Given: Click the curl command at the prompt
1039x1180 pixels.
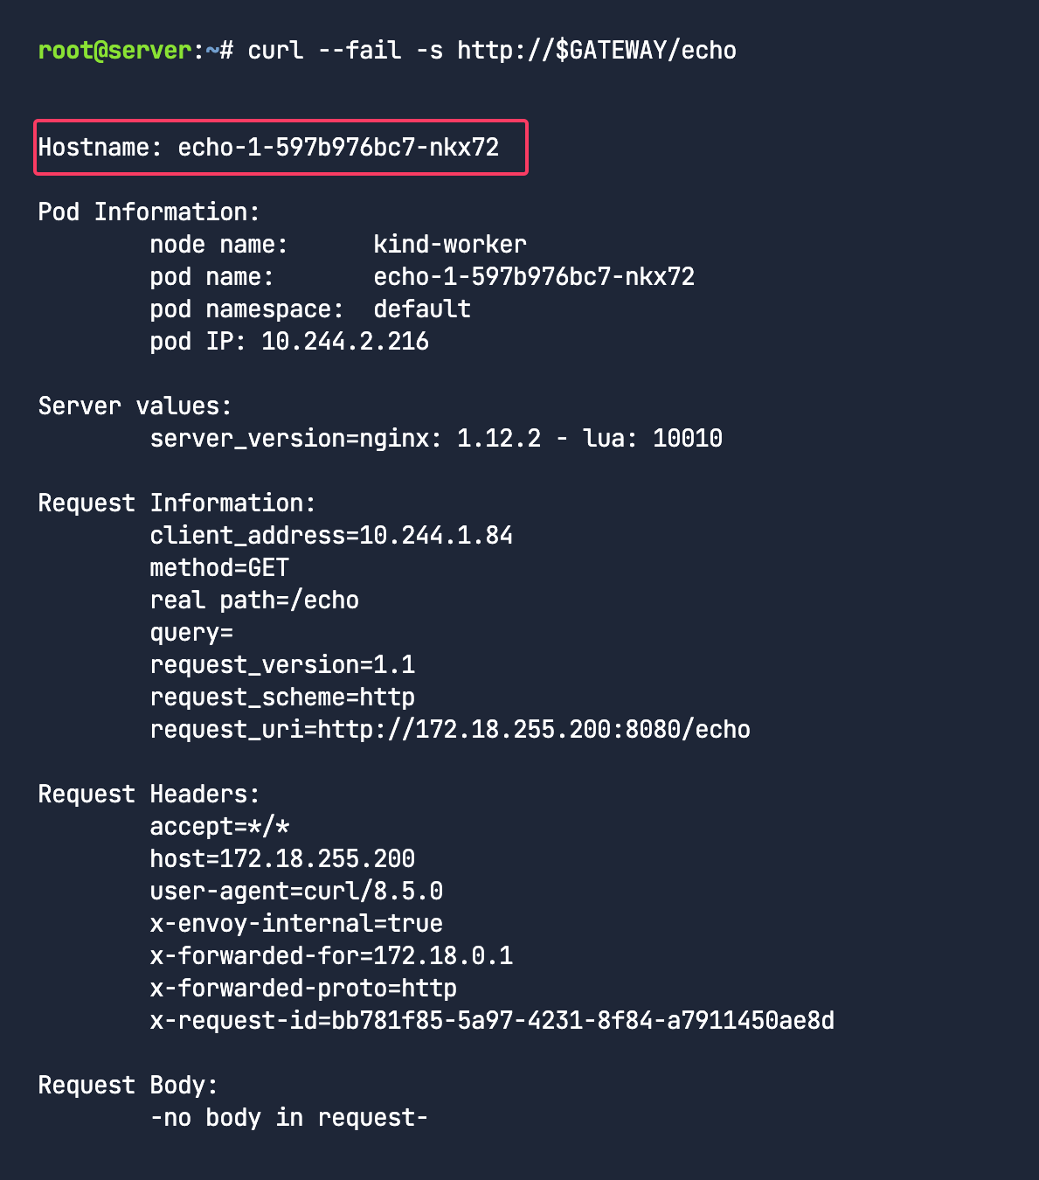Looking at the screenshot, I should (x=491, y=50).
